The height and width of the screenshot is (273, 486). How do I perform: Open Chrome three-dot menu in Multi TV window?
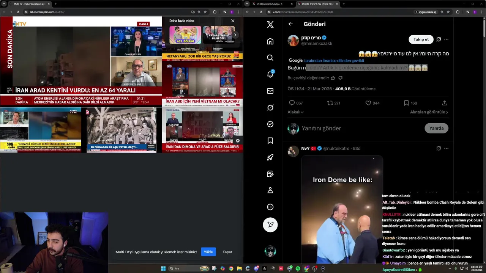(238, 12)
